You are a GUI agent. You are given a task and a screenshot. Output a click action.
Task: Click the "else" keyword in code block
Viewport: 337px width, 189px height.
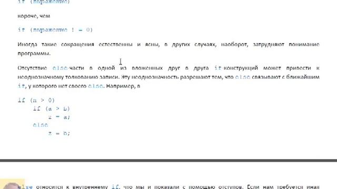pyautogui.click(x=41, y=125)
